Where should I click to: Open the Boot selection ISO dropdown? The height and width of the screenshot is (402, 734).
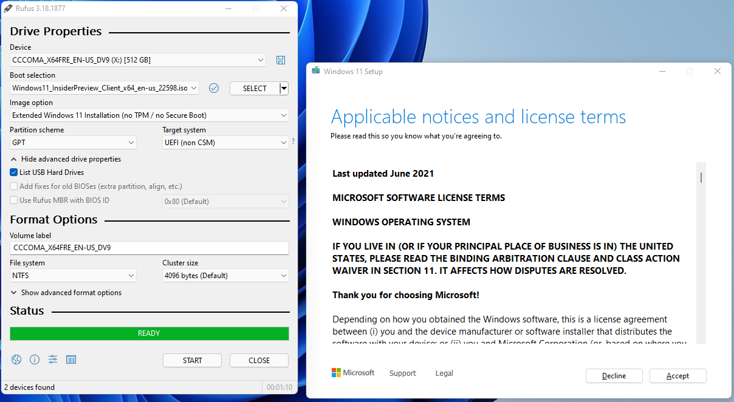(x=105, y=88)
